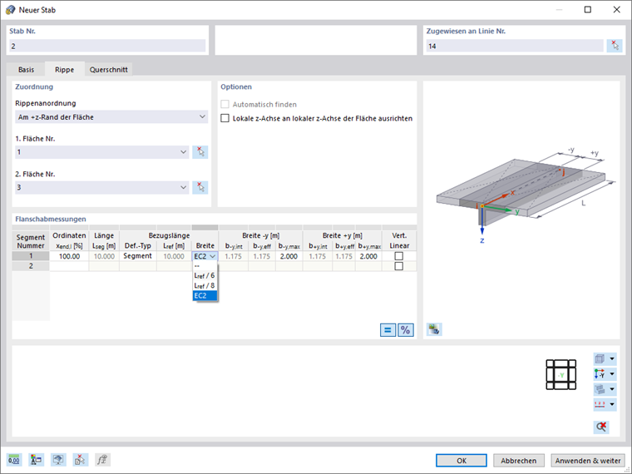Image resolution: width=632 pixels, height=474 pixels.
Task: Click the RFEM app icon in title bar
Action: point(11,10)
